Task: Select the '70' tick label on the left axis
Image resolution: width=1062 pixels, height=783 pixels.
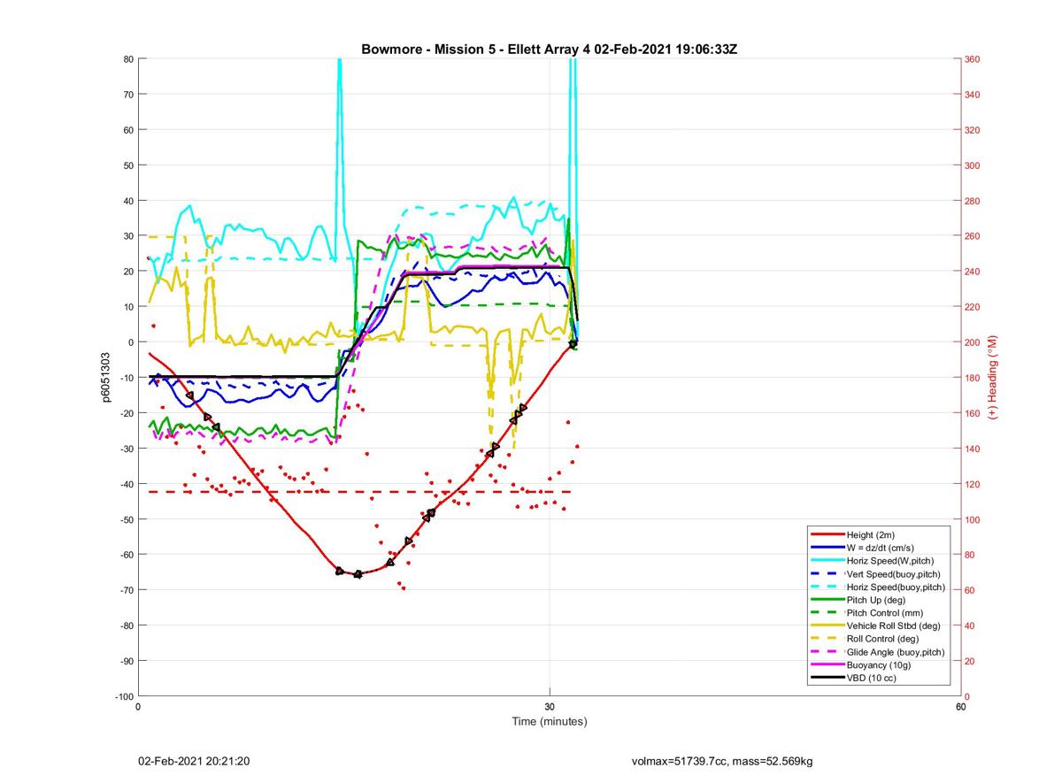Action: pos(128,95)
